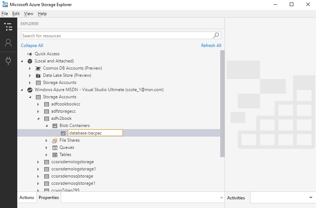316x208 pixels.
Task: Select the ccssrsdemosqlstorage1 tree item label
Action: pyautogui.click(x=73, y=183)
